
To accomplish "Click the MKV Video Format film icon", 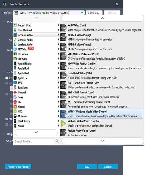I will (x=63, y=66).
